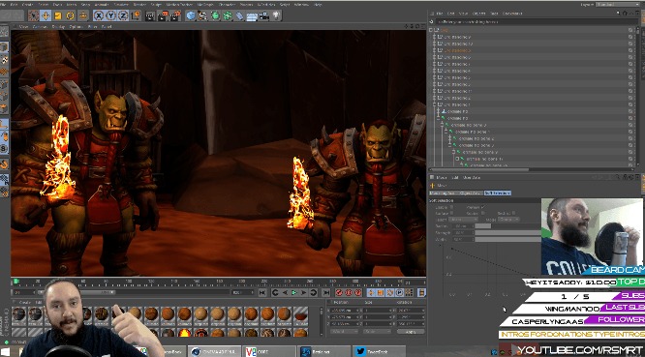This screenshot has height=357, width=645.
Task: Switch to TweetDeck in the taskbar
Action: 379,351
